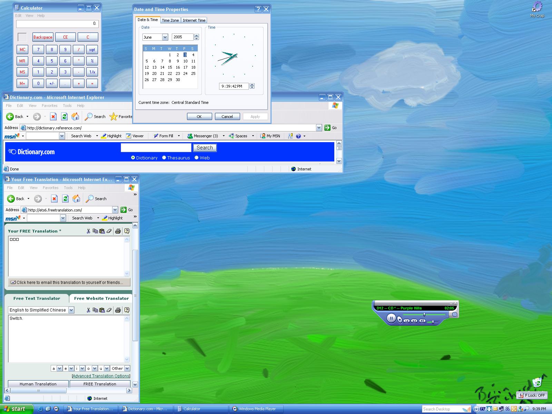The height and width of the screenshot is (414, 552).
Task: Skip to previous track in Media Player
Action: (407, 321)
